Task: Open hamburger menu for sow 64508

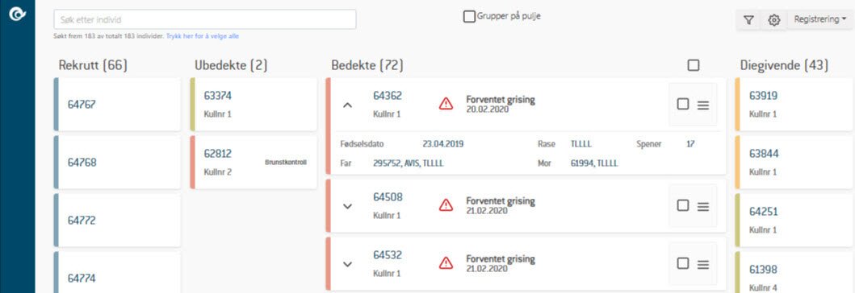Action: (x=703, y=206)
